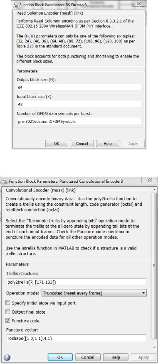Open the Operation mode dropdown
158x364 pixels.
tap(94, 293)
